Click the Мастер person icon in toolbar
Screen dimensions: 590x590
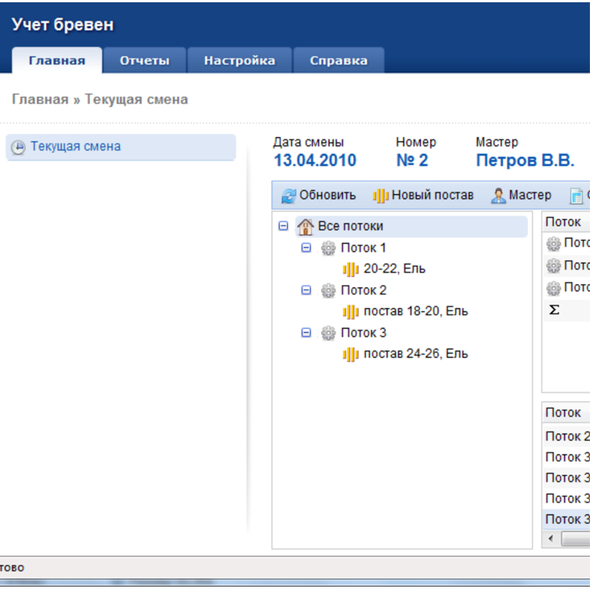click(498, 196)
